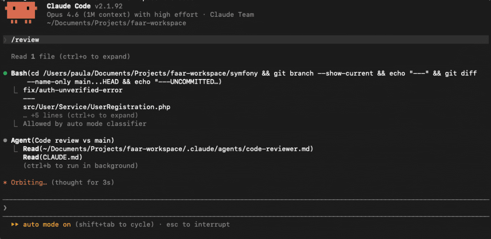This screenshot has height=239, width=491.
Task: Click the green status dot beside Bash
Action: [x=5, y=73]
